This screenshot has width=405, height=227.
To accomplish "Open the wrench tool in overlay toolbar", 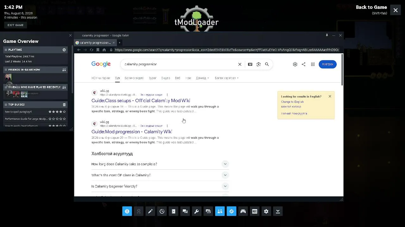I will pyautogui.click(x=196, y=211).
